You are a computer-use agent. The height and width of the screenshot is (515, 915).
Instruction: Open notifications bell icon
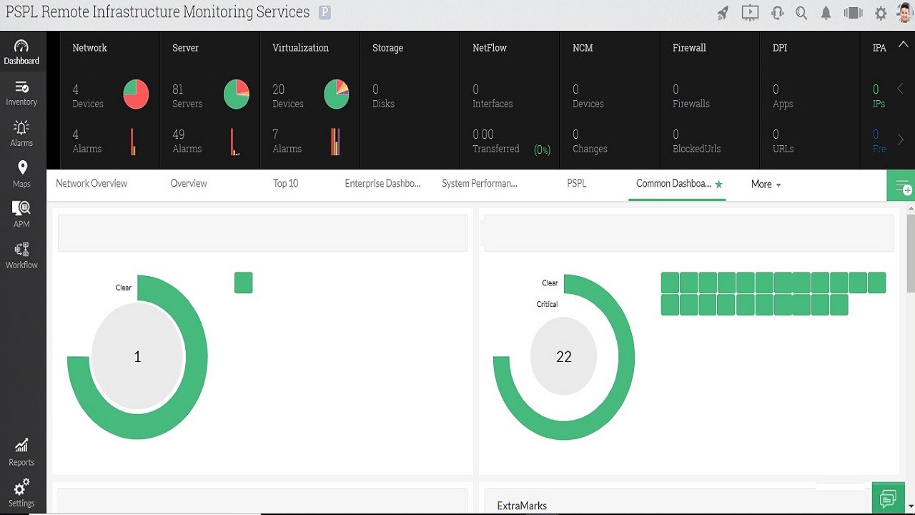826,13
